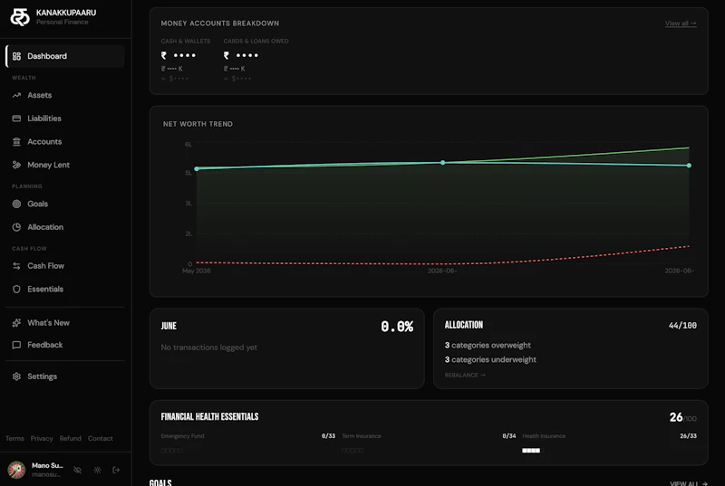This screenshot has height=486, width=725.
Task: Open the Allocation page label
Action: [x=45, y=227]
